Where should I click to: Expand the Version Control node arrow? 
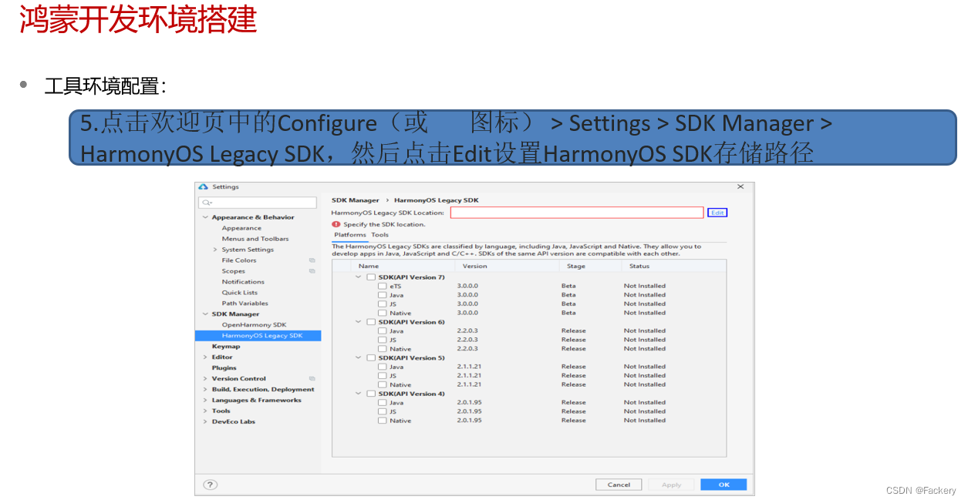(x=205, y=379)
